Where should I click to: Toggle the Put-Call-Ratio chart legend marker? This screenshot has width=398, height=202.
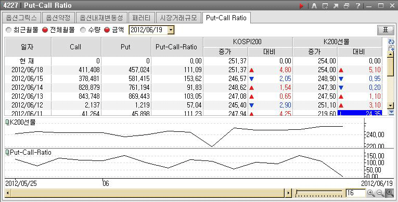pos(7,153)
